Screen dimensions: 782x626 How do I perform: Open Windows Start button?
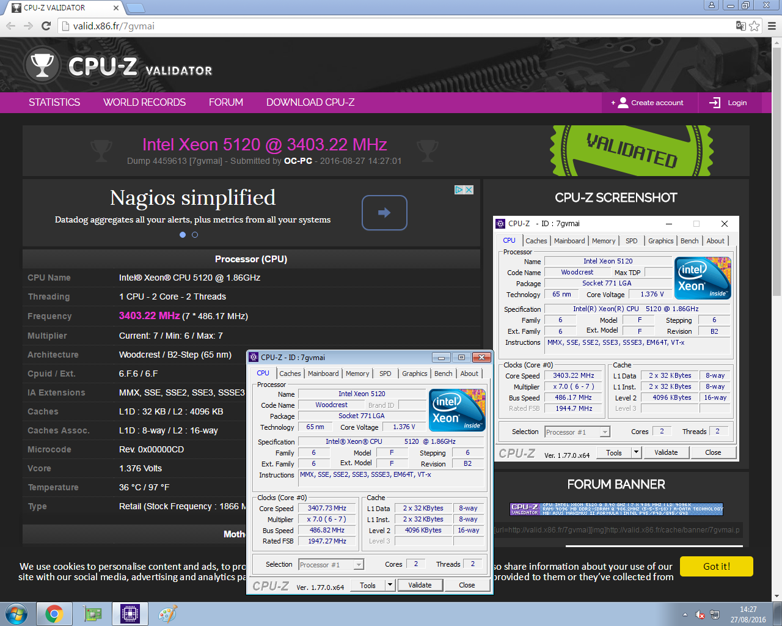16,614
